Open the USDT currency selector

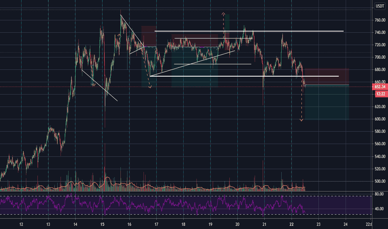(380, 6)
